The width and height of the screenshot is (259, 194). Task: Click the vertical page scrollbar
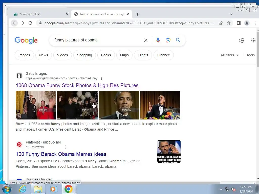pos(258,50)
